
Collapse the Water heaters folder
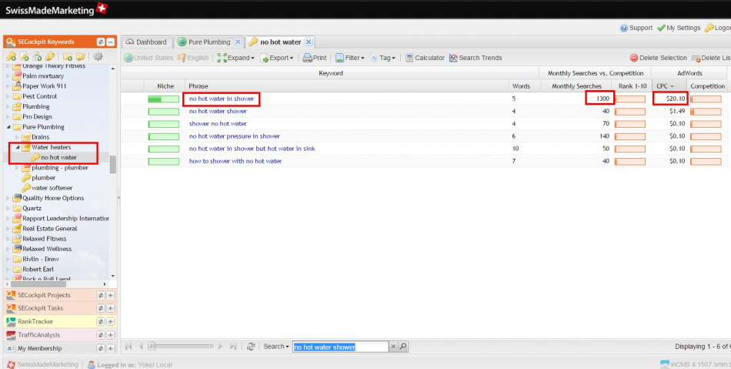point(18,147)
